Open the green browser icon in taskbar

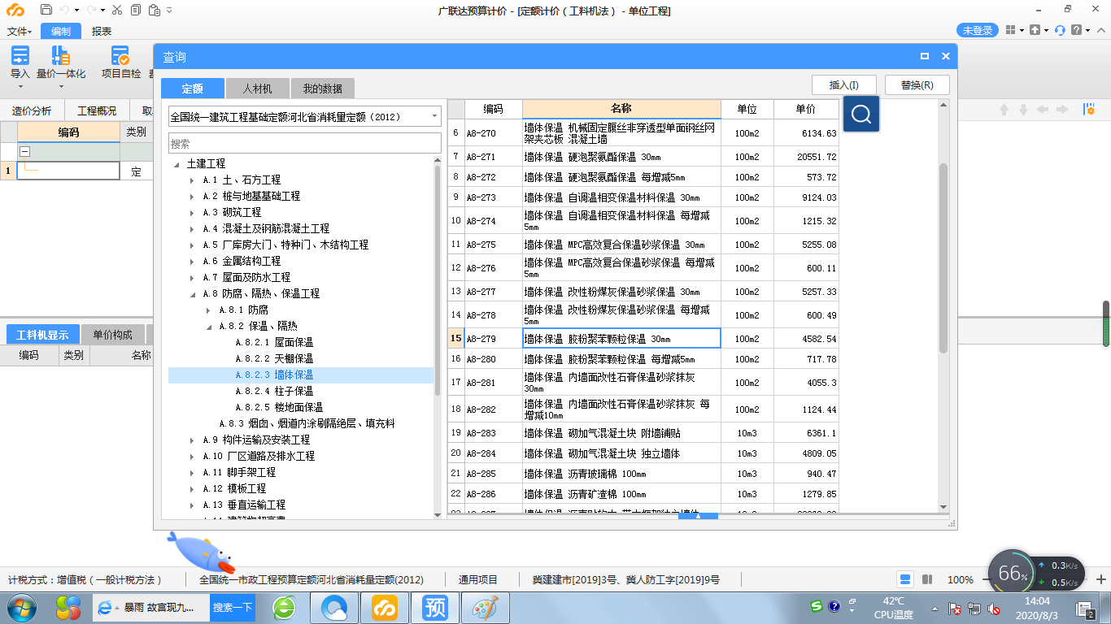(x=285, y=607)
